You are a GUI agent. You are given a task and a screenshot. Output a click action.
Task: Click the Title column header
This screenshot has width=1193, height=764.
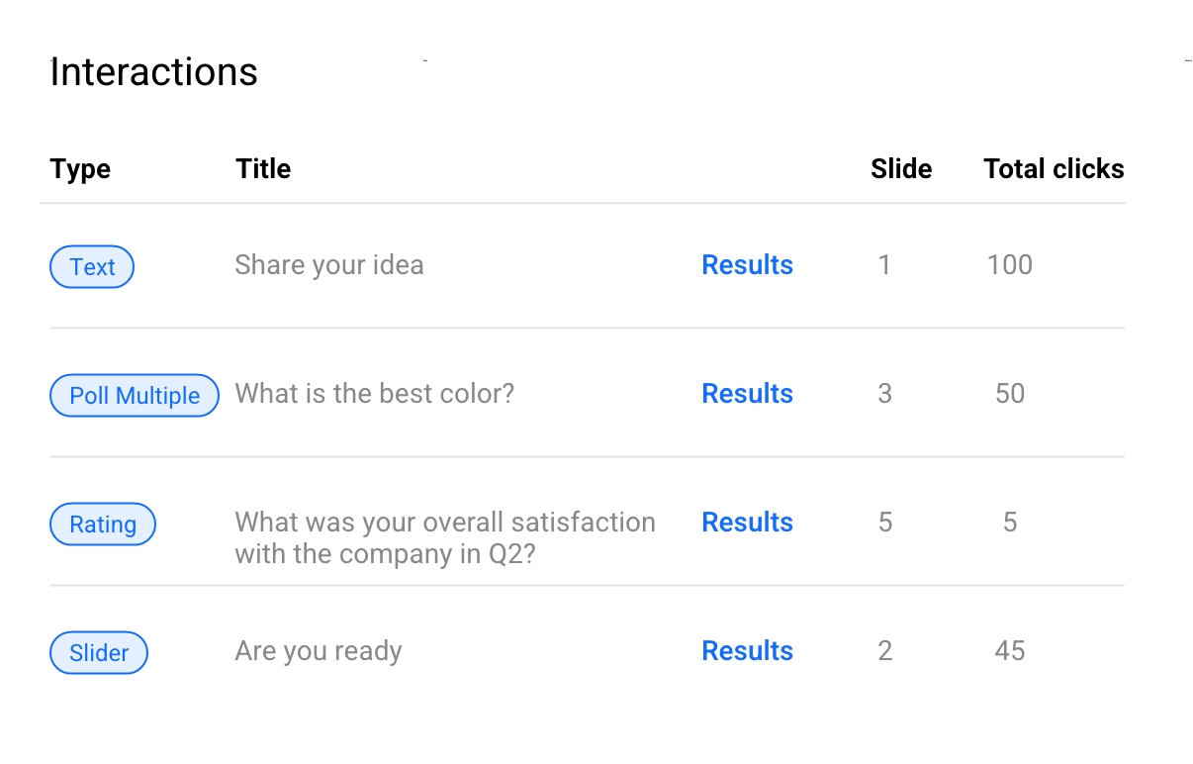[x=263, y=169]
